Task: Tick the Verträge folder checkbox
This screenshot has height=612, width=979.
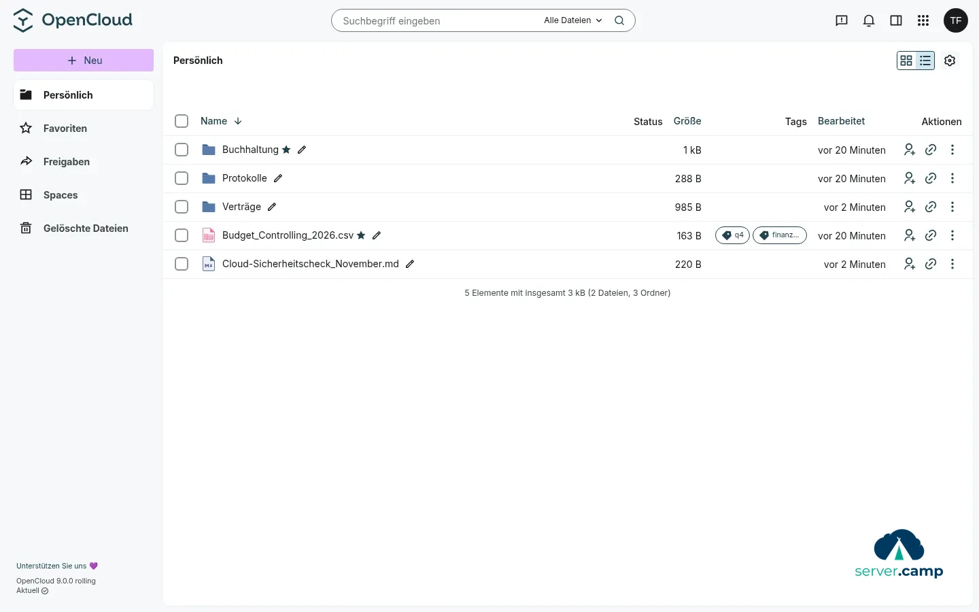Action: [182, 207]
